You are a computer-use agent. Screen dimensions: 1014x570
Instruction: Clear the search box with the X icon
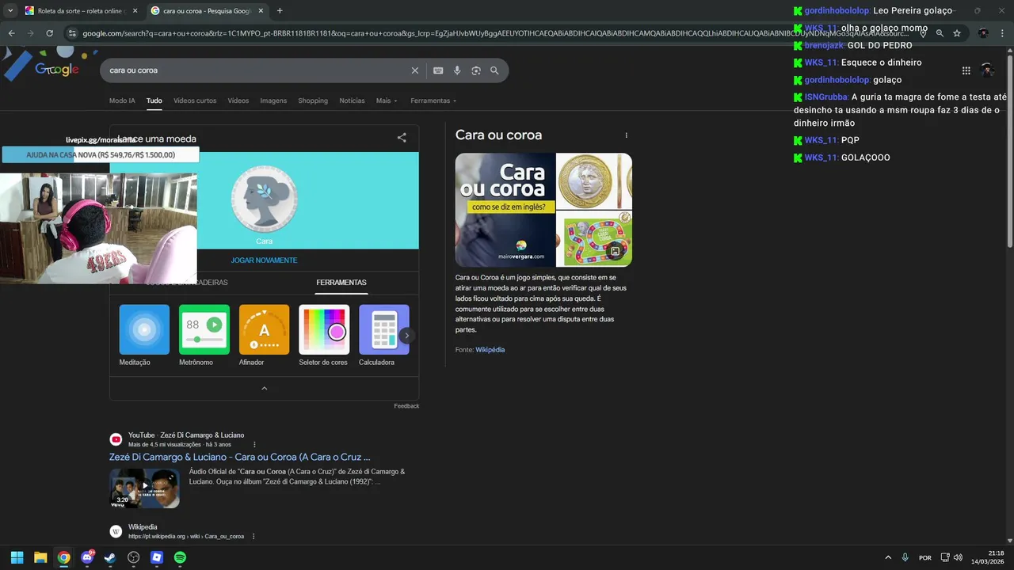[414, 70]
